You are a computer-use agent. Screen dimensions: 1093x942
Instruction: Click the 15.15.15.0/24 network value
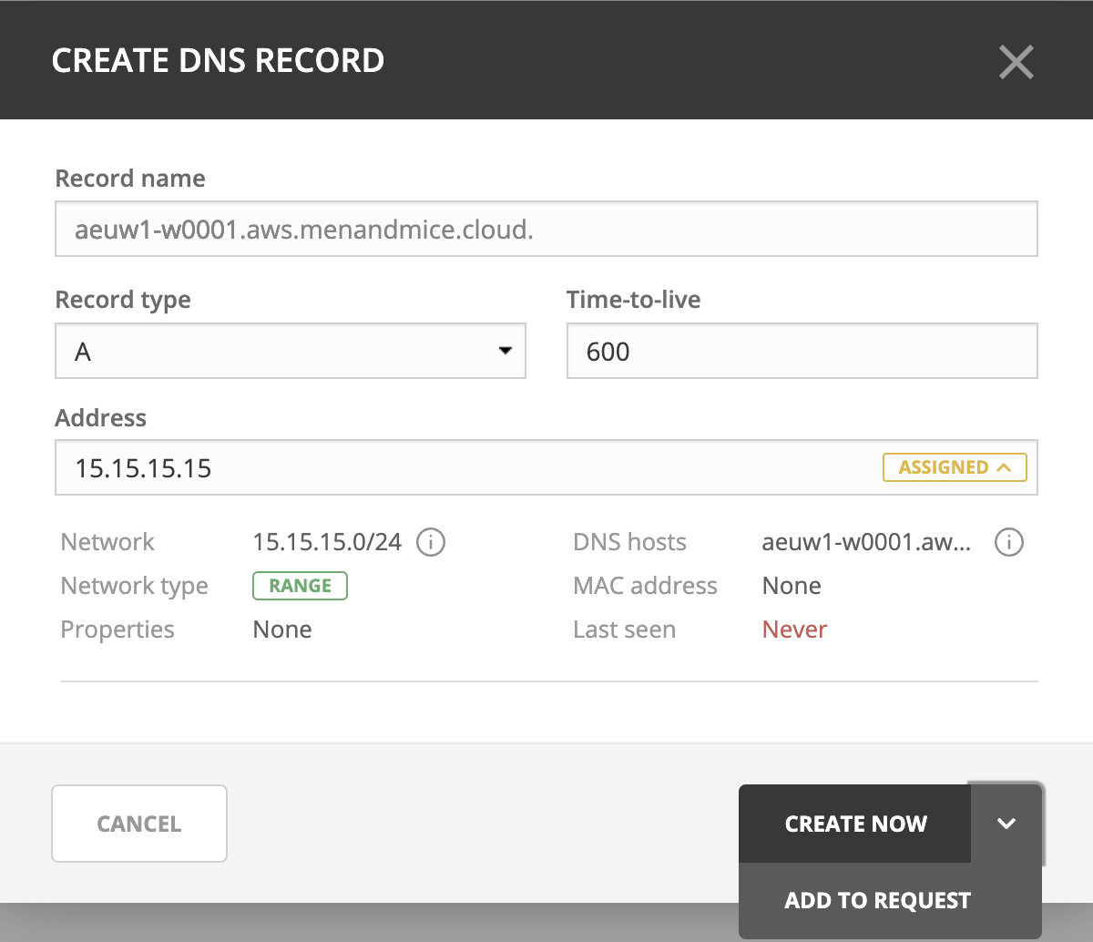327,542
